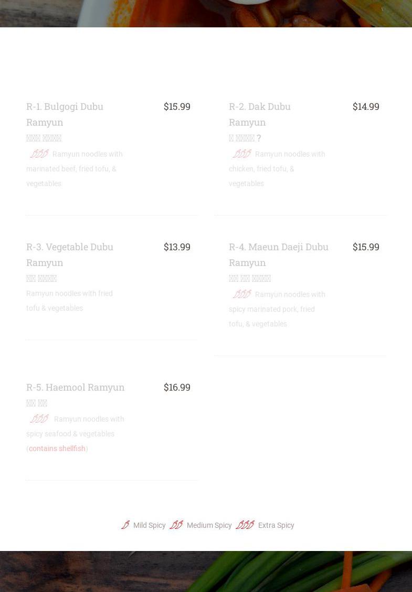Click the triple chili Extra Spicy legend icon
This screenshot has width=412, height=592.
point(245,525)
